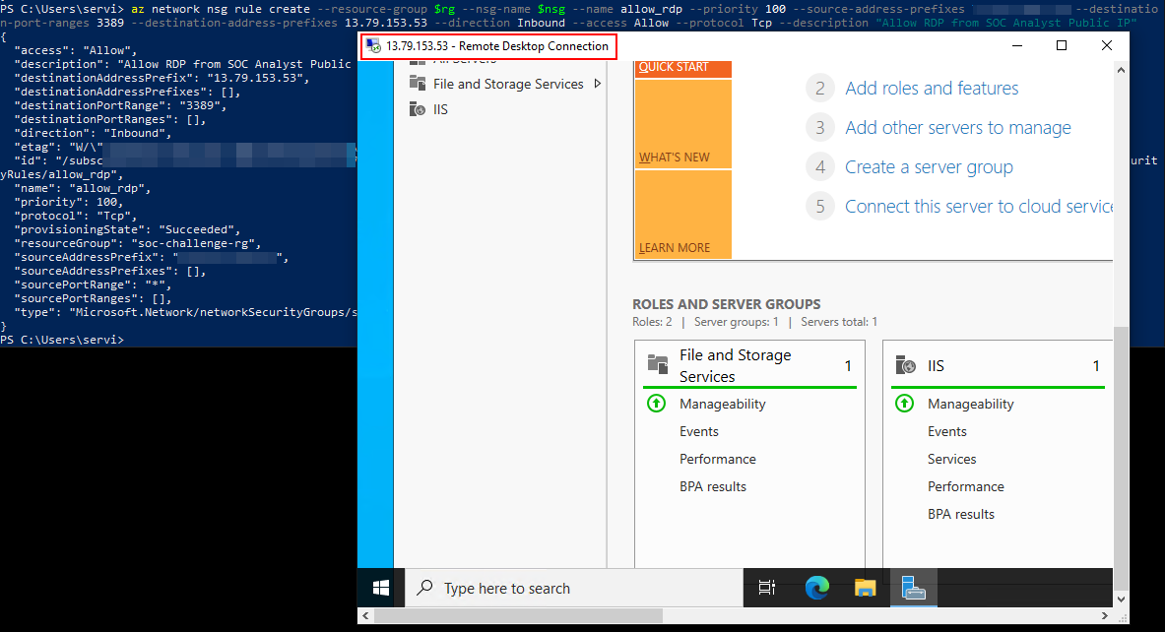
Task: Open Events in IIS tile
Action: pyautogui.click(x=947, y=431)
